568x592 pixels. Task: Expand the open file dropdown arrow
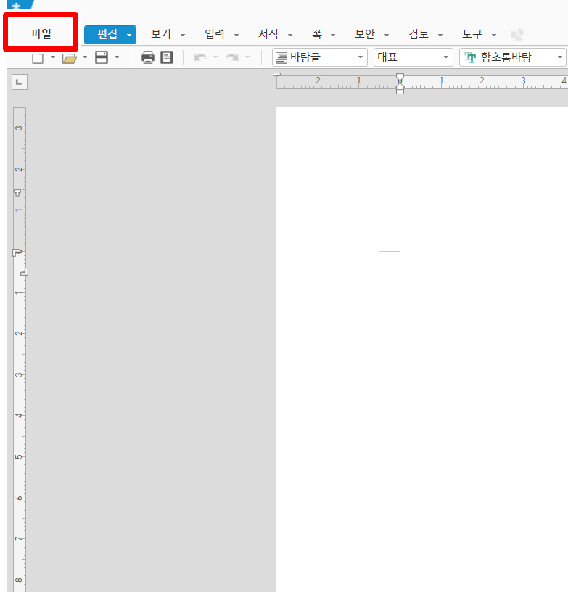click(85, 57)
